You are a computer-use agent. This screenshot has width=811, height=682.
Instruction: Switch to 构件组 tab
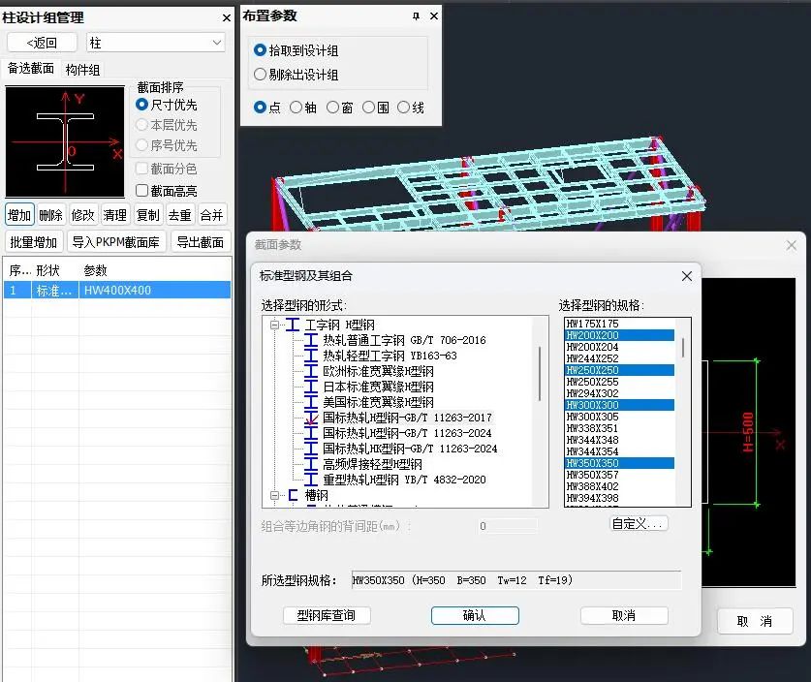[82, 70]
